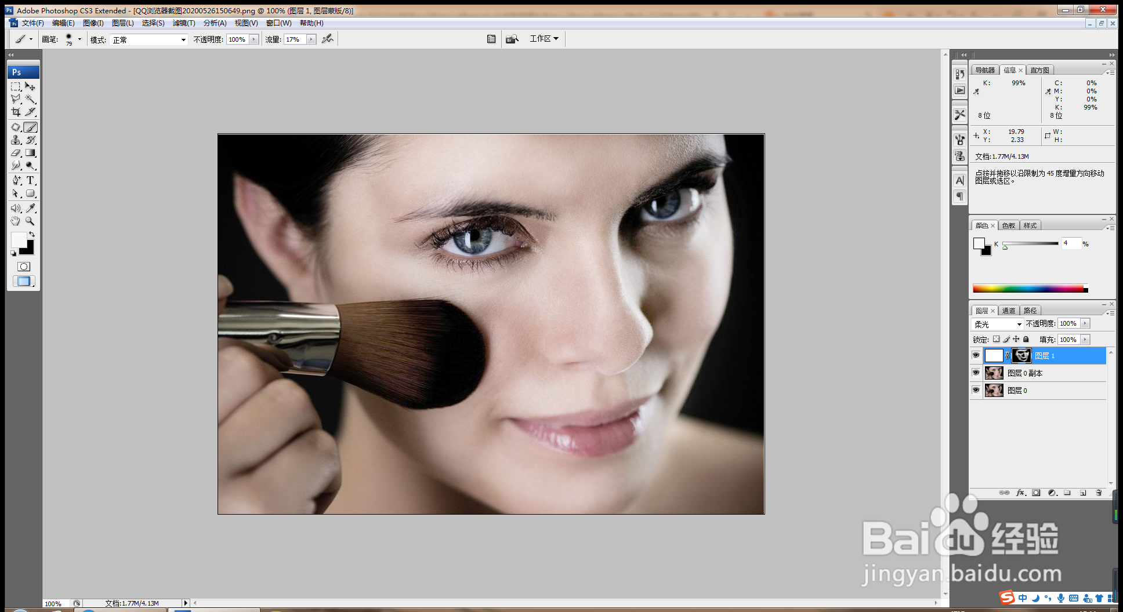This screenshot has width=1123, height=612.
Task: Open the 滤镜(T) menu
Action: pos(184,23)
